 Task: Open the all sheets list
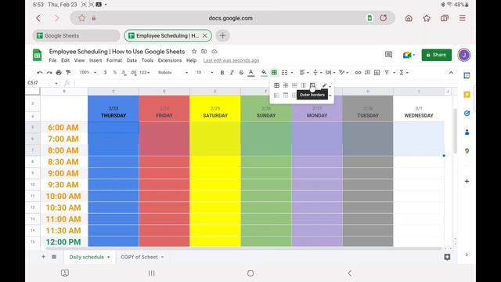pyautogui.click(x=54, y=257)
